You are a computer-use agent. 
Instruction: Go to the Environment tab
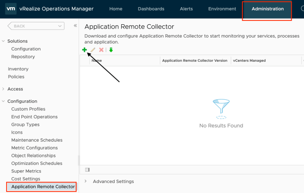pyautogui.click(x=222, y=9)
